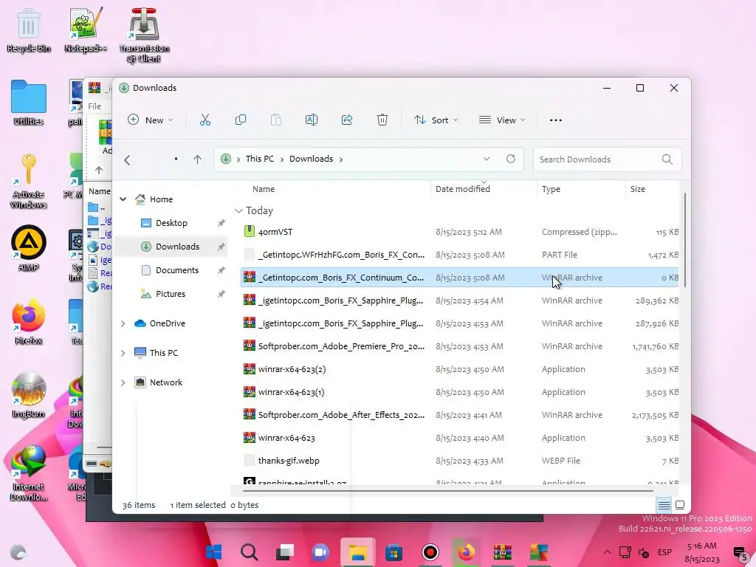
Task: Select winrar-x64-623(2) application
Action: pos(459,369)
